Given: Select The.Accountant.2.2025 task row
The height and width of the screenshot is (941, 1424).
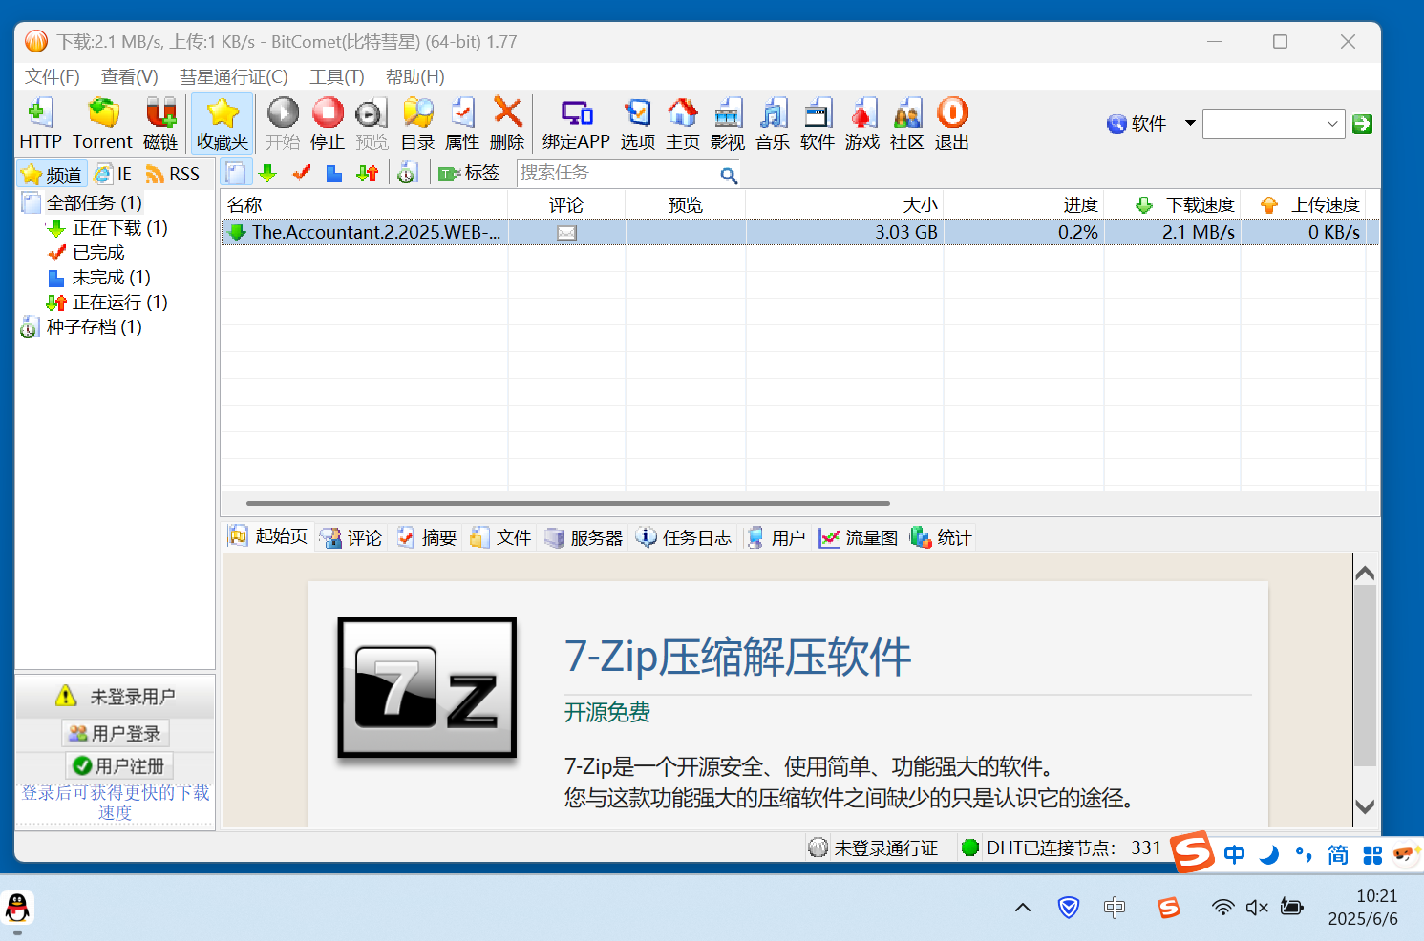Looking at the screenshot, I should coord(799,232).
